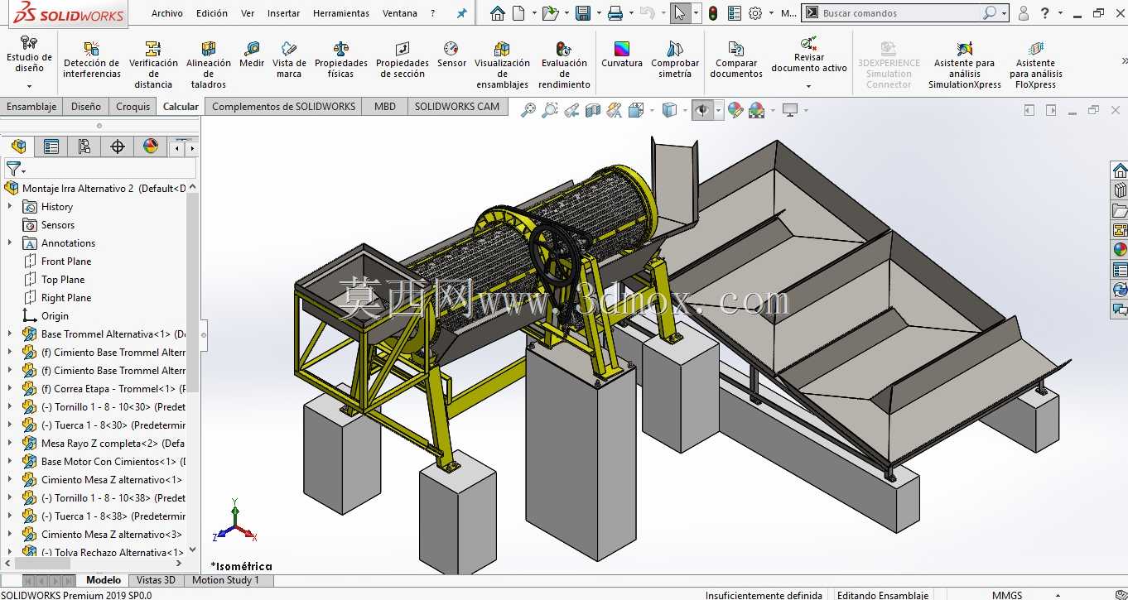Click the Print icon

point(615,13)
